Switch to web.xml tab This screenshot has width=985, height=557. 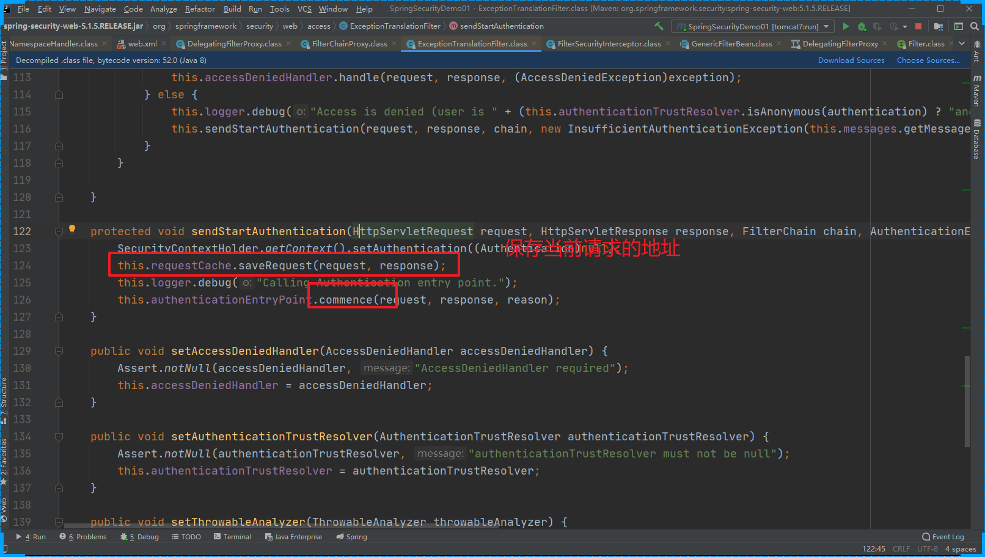point(142,44)
